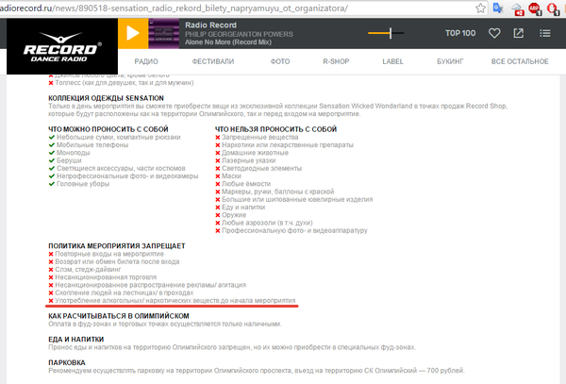Click the red cross beside Оружие
Viewport: 566px width, 384px height.
(x=218, y=215)
